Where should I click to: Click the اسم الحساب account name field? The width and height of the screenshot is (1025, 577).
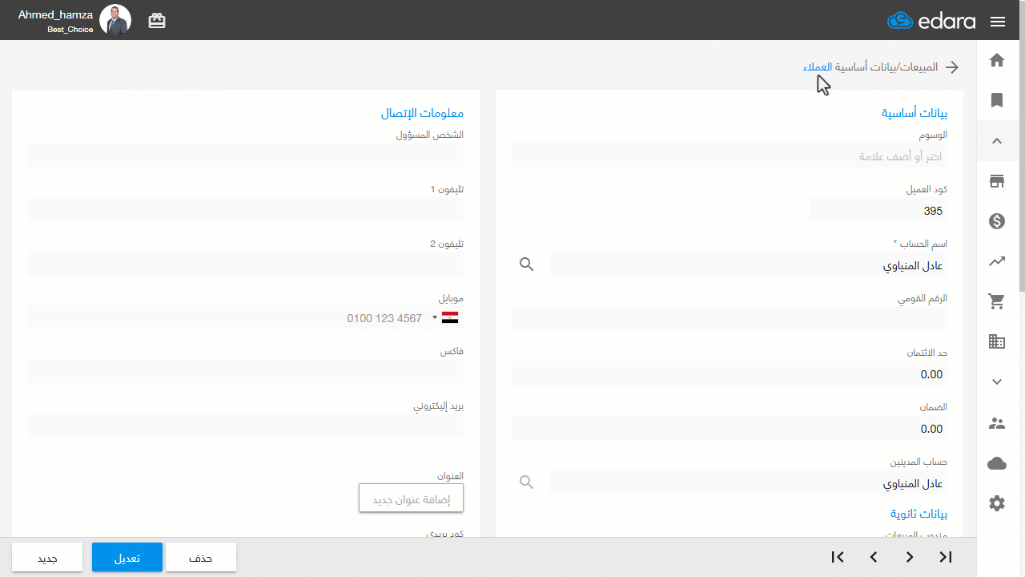click(749, 264)
